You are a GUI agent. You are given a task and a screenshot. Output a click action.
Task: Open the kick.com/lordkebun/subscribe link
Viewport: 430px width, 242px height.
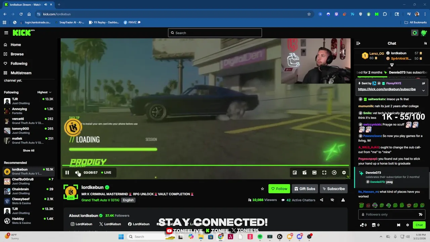pyautogui.click(x=387, y=89)
